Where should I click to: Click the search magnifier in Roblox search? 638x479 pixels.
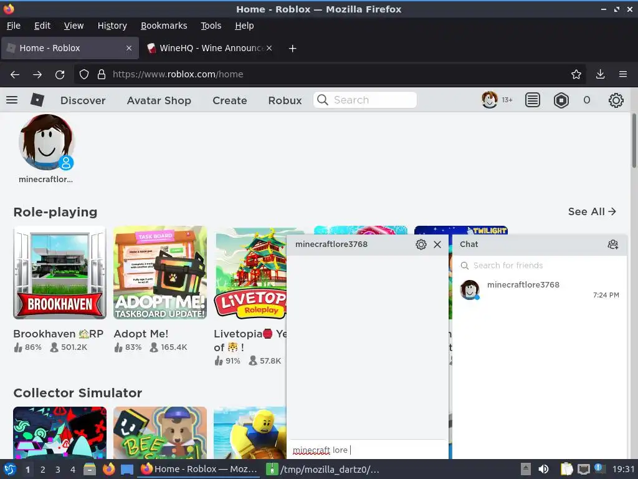(322, 100)
